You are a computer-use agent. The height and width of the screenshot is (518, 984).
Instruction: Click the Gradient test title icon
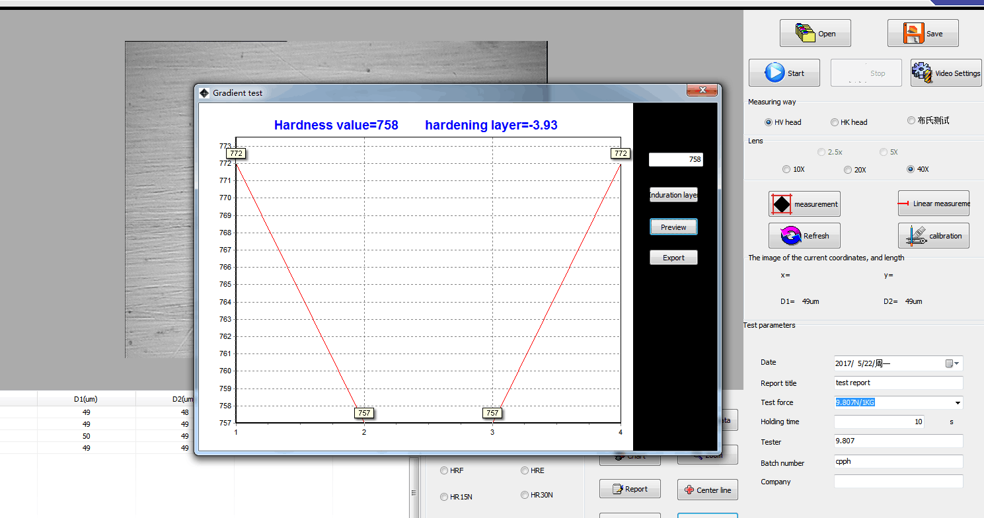204,93
